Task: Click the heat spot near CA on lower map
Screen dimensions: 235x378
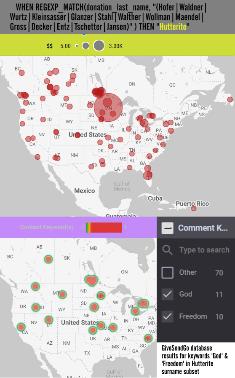Action: coord(21,327)
